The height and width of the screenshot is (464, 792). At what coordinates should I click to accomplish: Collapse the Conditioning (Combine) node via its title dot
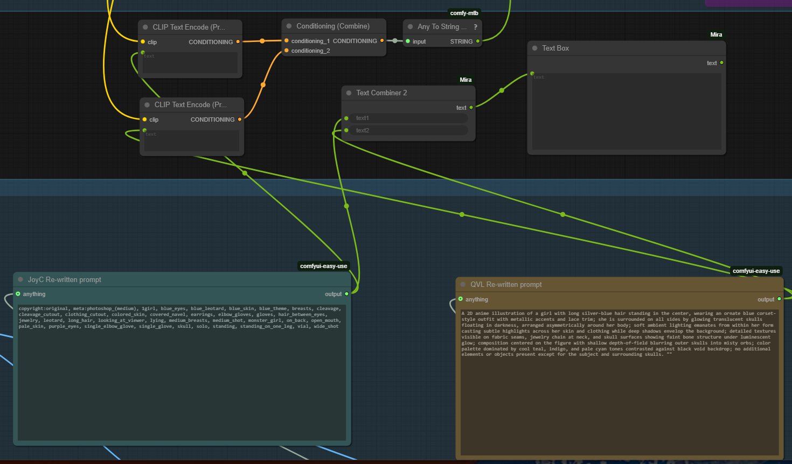pyautogui.click(x=289, y=26)
